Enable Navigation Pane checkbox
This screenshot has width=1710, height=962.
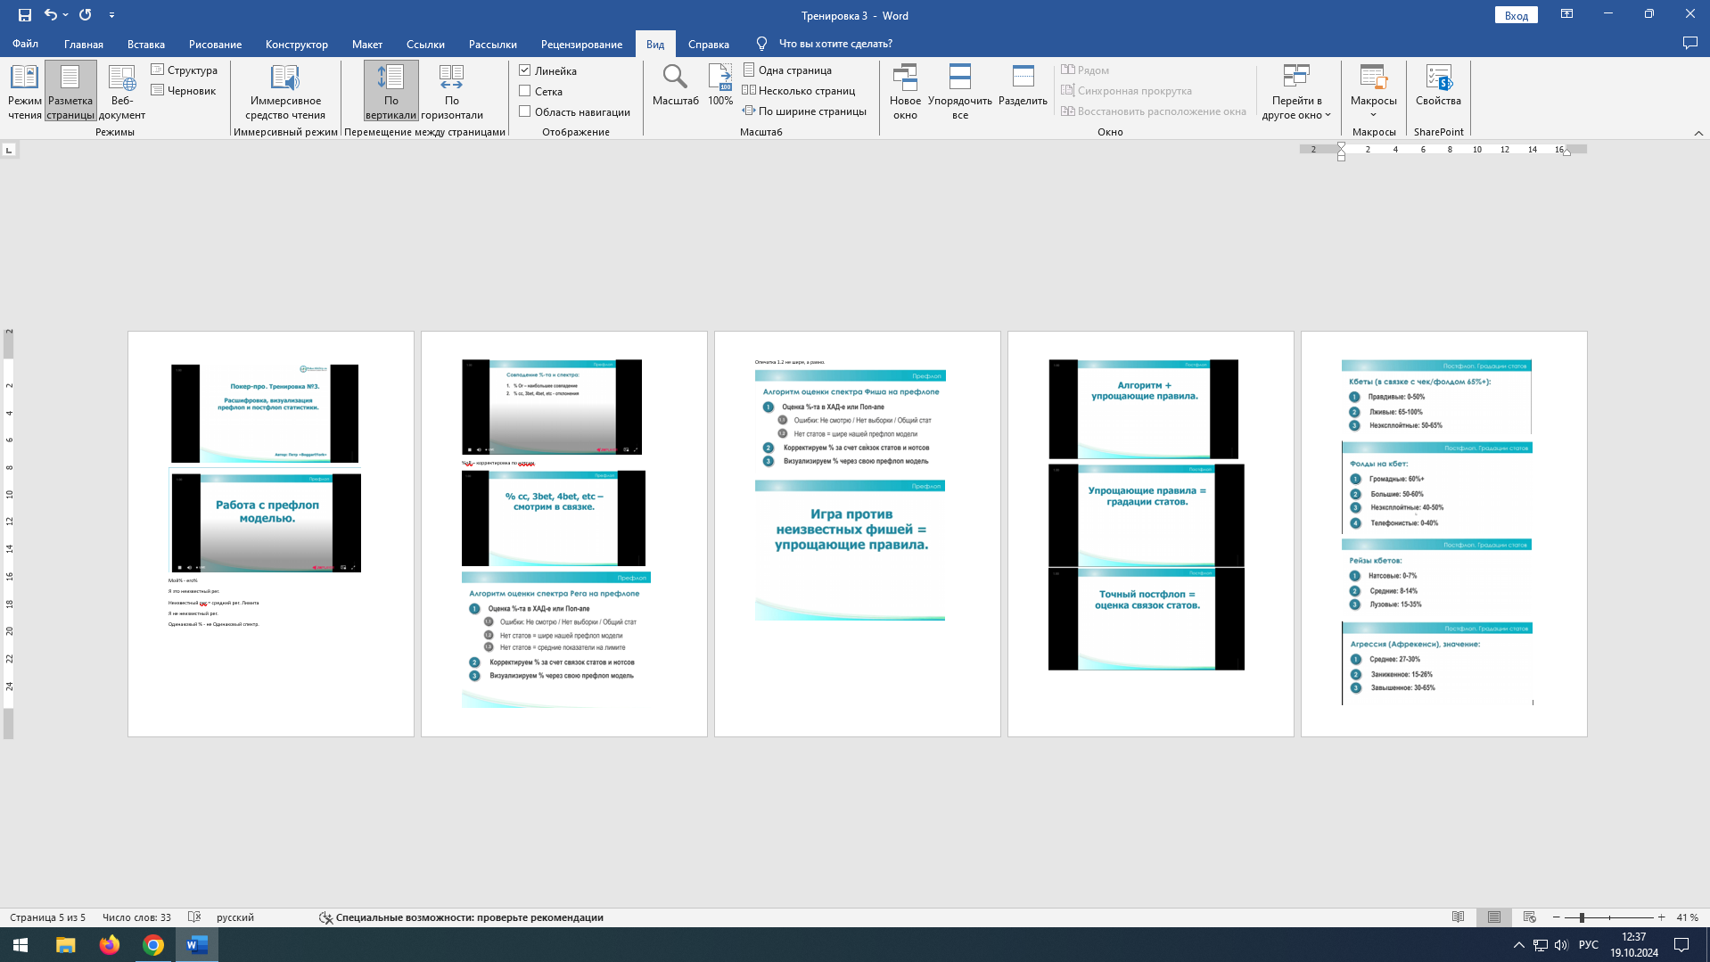tap(525, 111)
